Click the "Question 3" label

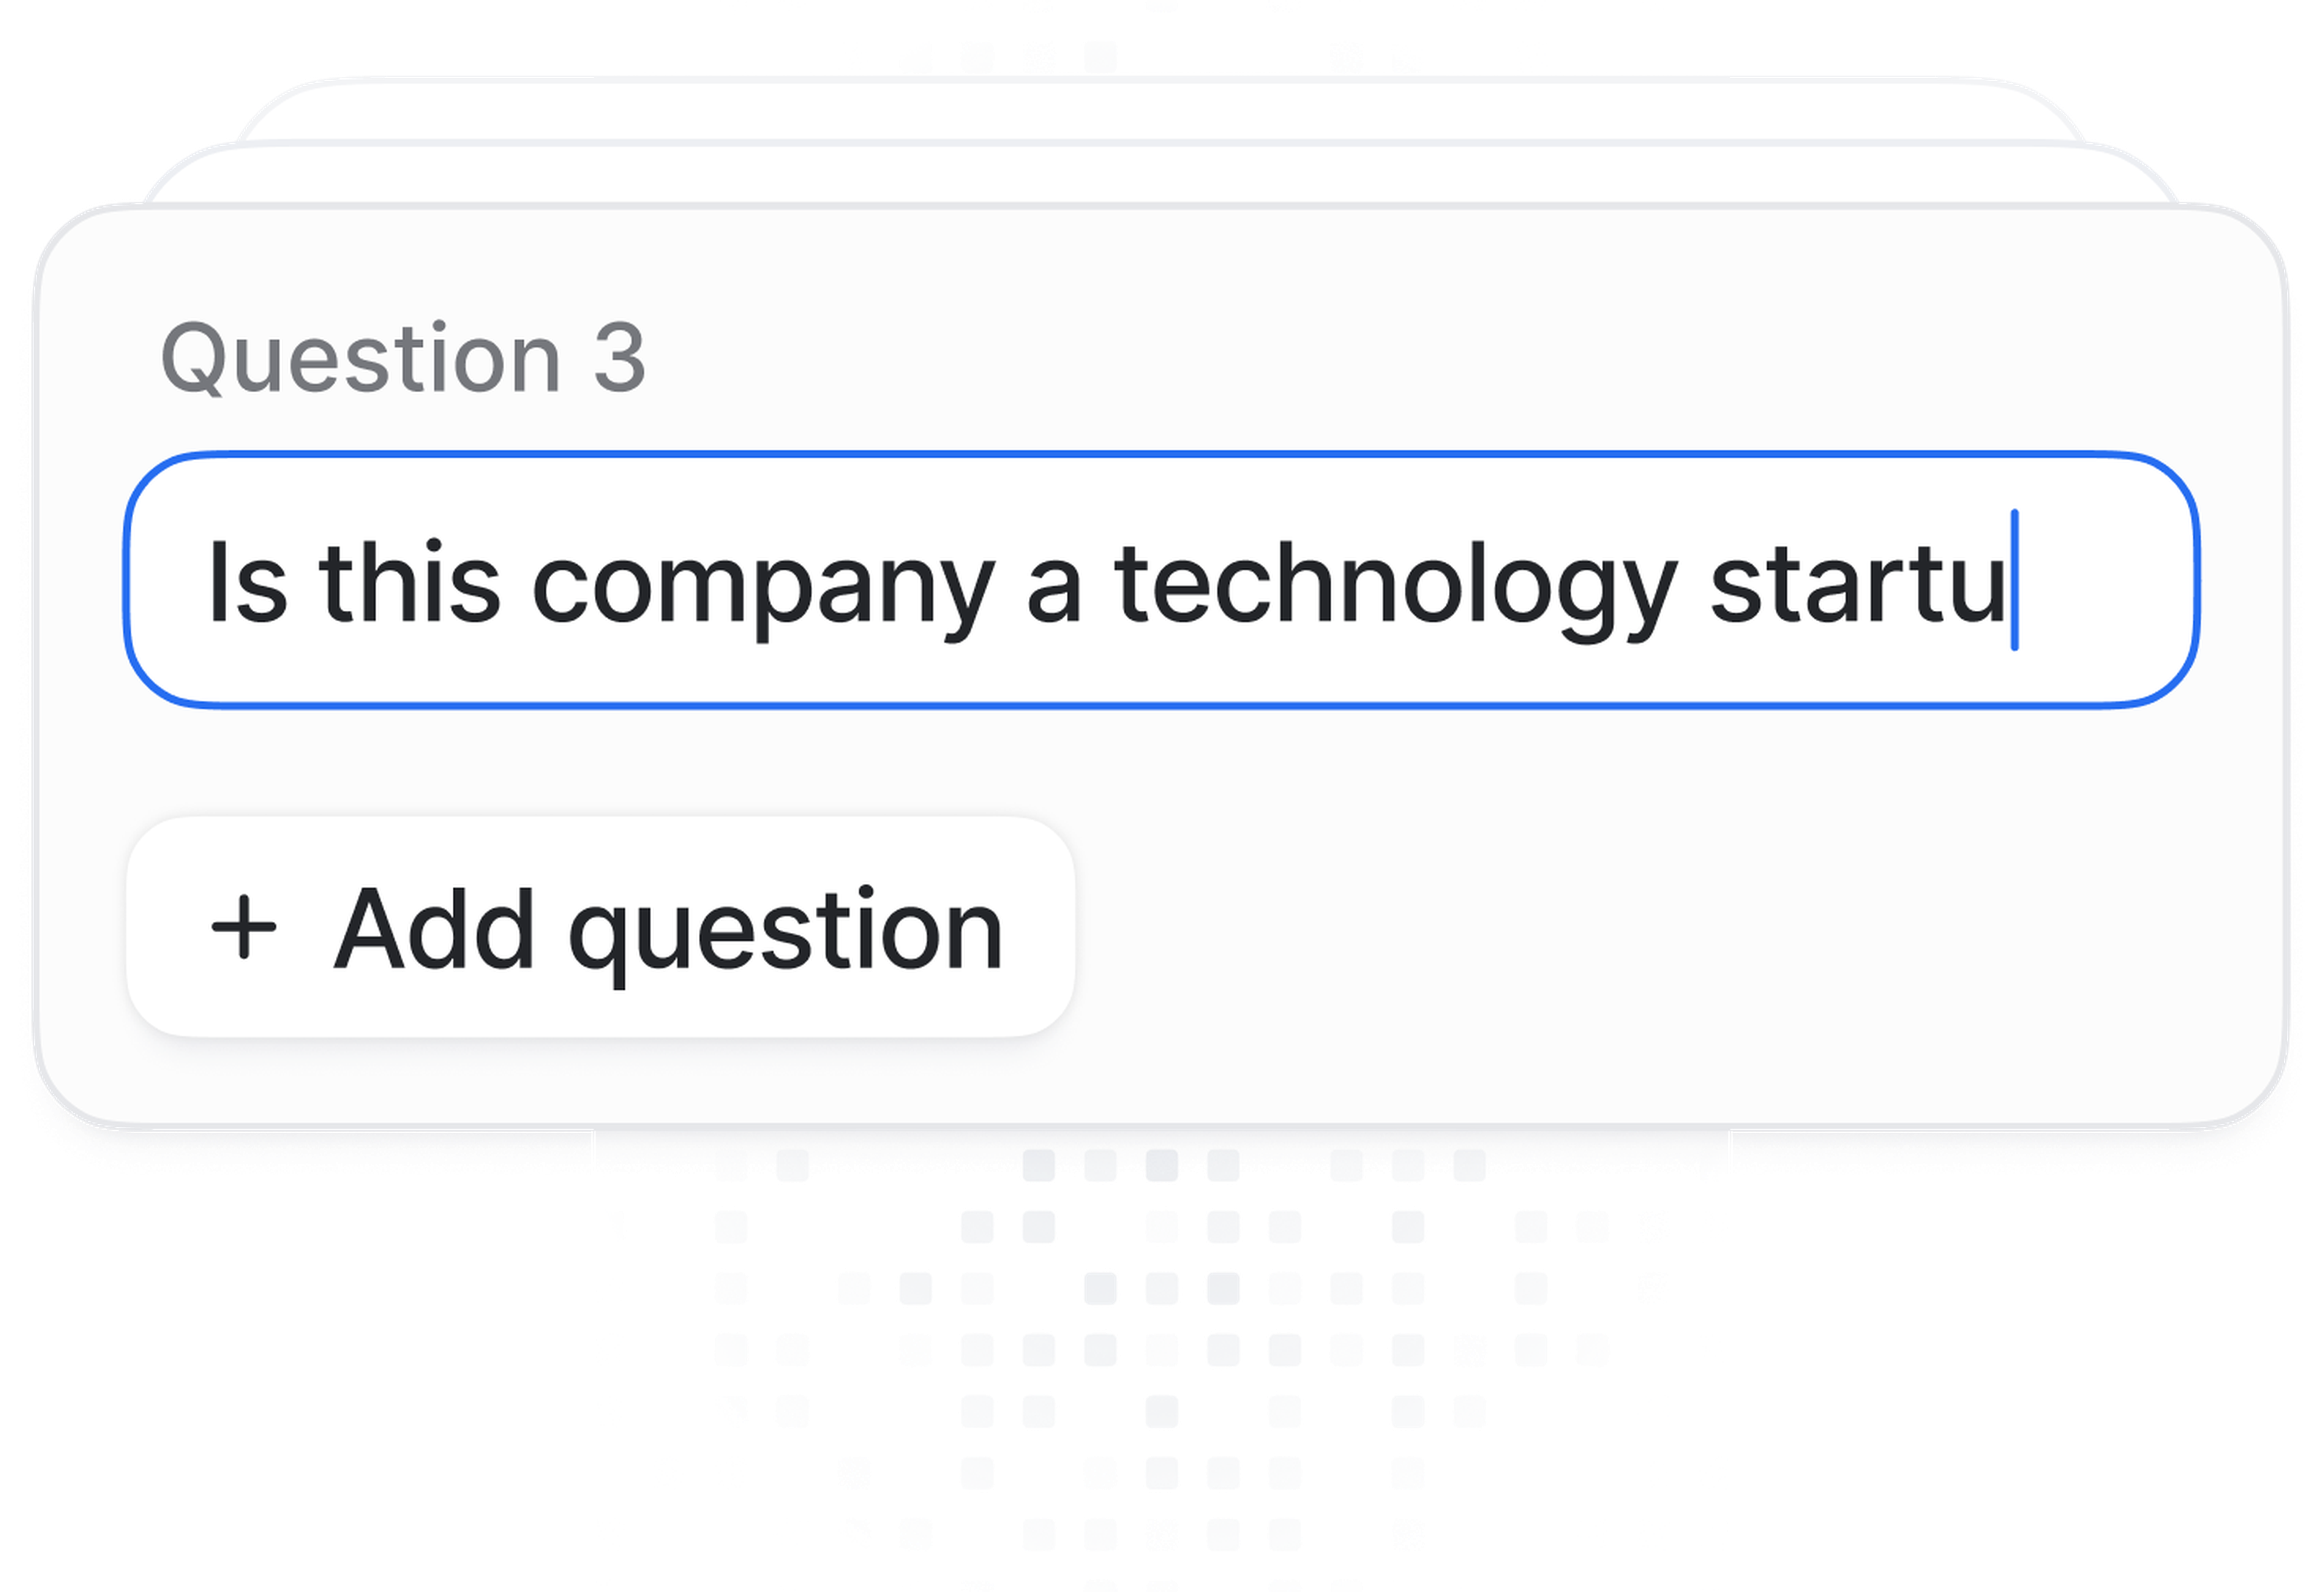[403, 358]
